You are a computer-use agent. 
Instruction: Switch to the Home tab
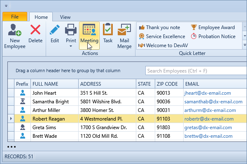pyautogui.click(x=41, y=17)
